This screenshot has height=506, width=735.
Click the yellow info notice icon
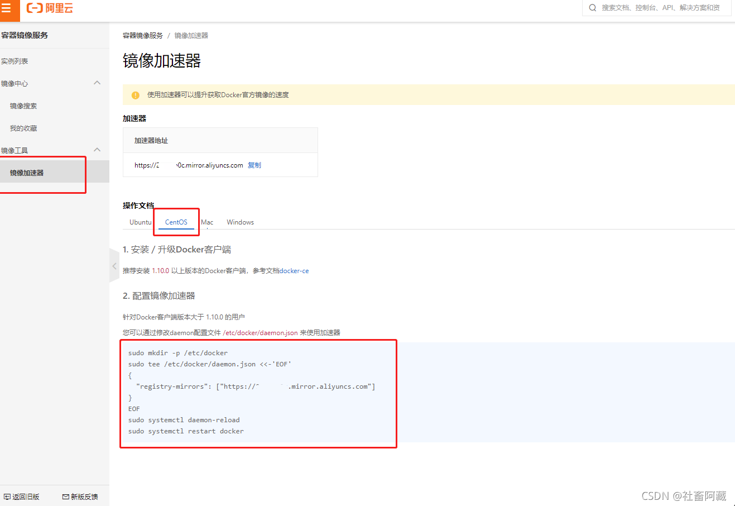[135, 95]
